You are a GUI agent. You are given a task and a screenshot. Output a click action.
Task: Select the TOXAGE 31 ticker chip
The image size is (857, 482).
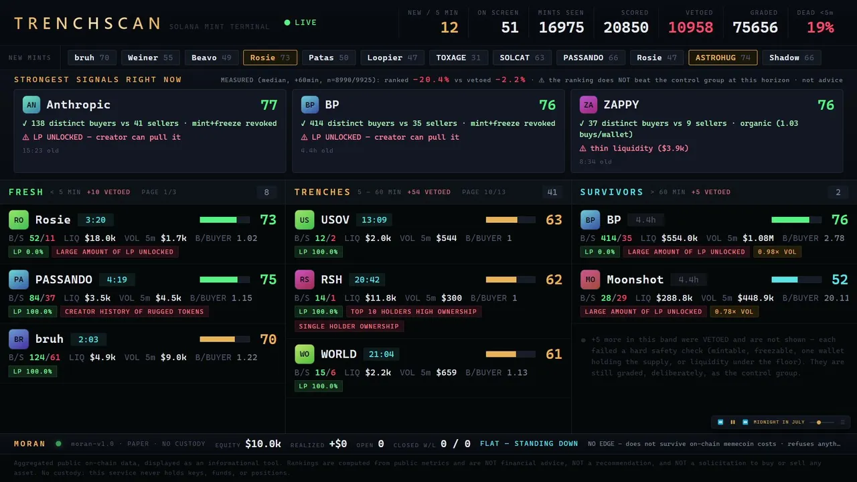[x=459, y=58]
